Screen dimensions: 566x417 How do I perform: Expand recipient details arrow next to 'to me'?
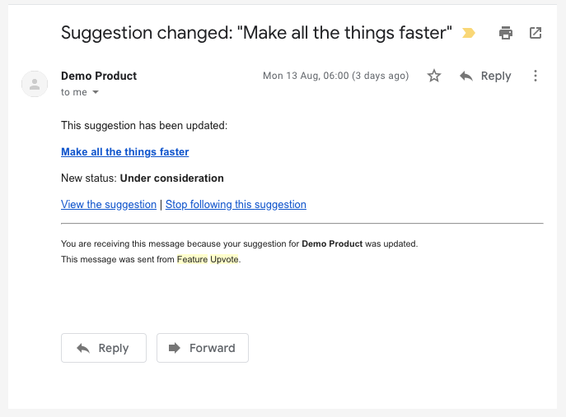96,93
